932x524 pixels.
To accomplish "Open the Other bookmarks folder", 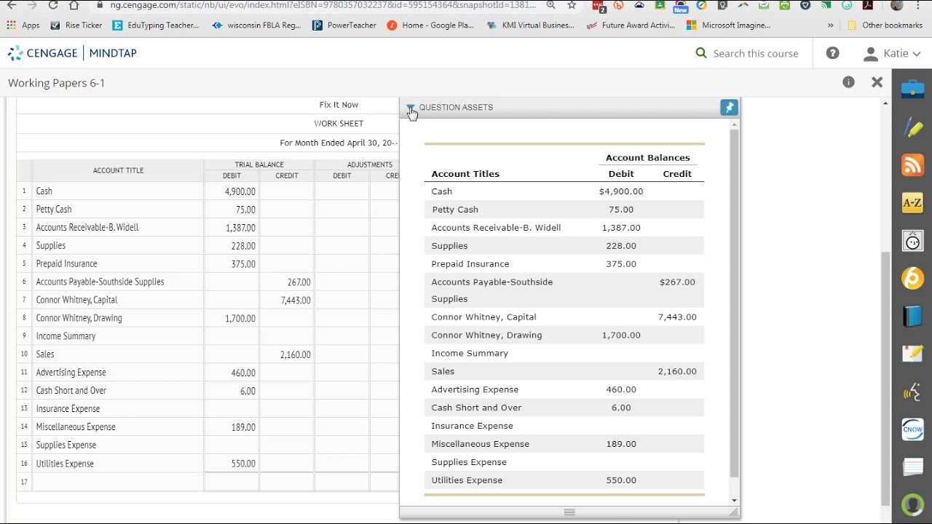I will [884, 25].
